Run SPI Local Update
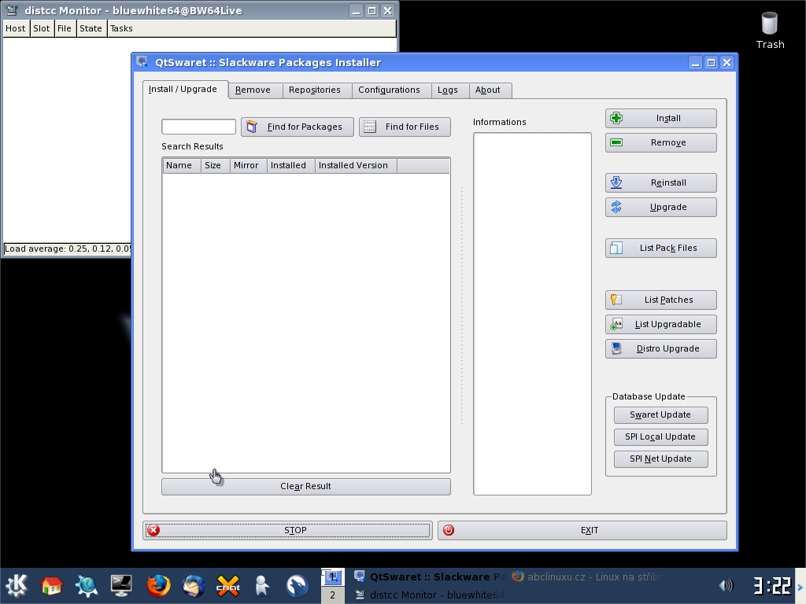Screen dimensions: 806x604 point(660,437)
